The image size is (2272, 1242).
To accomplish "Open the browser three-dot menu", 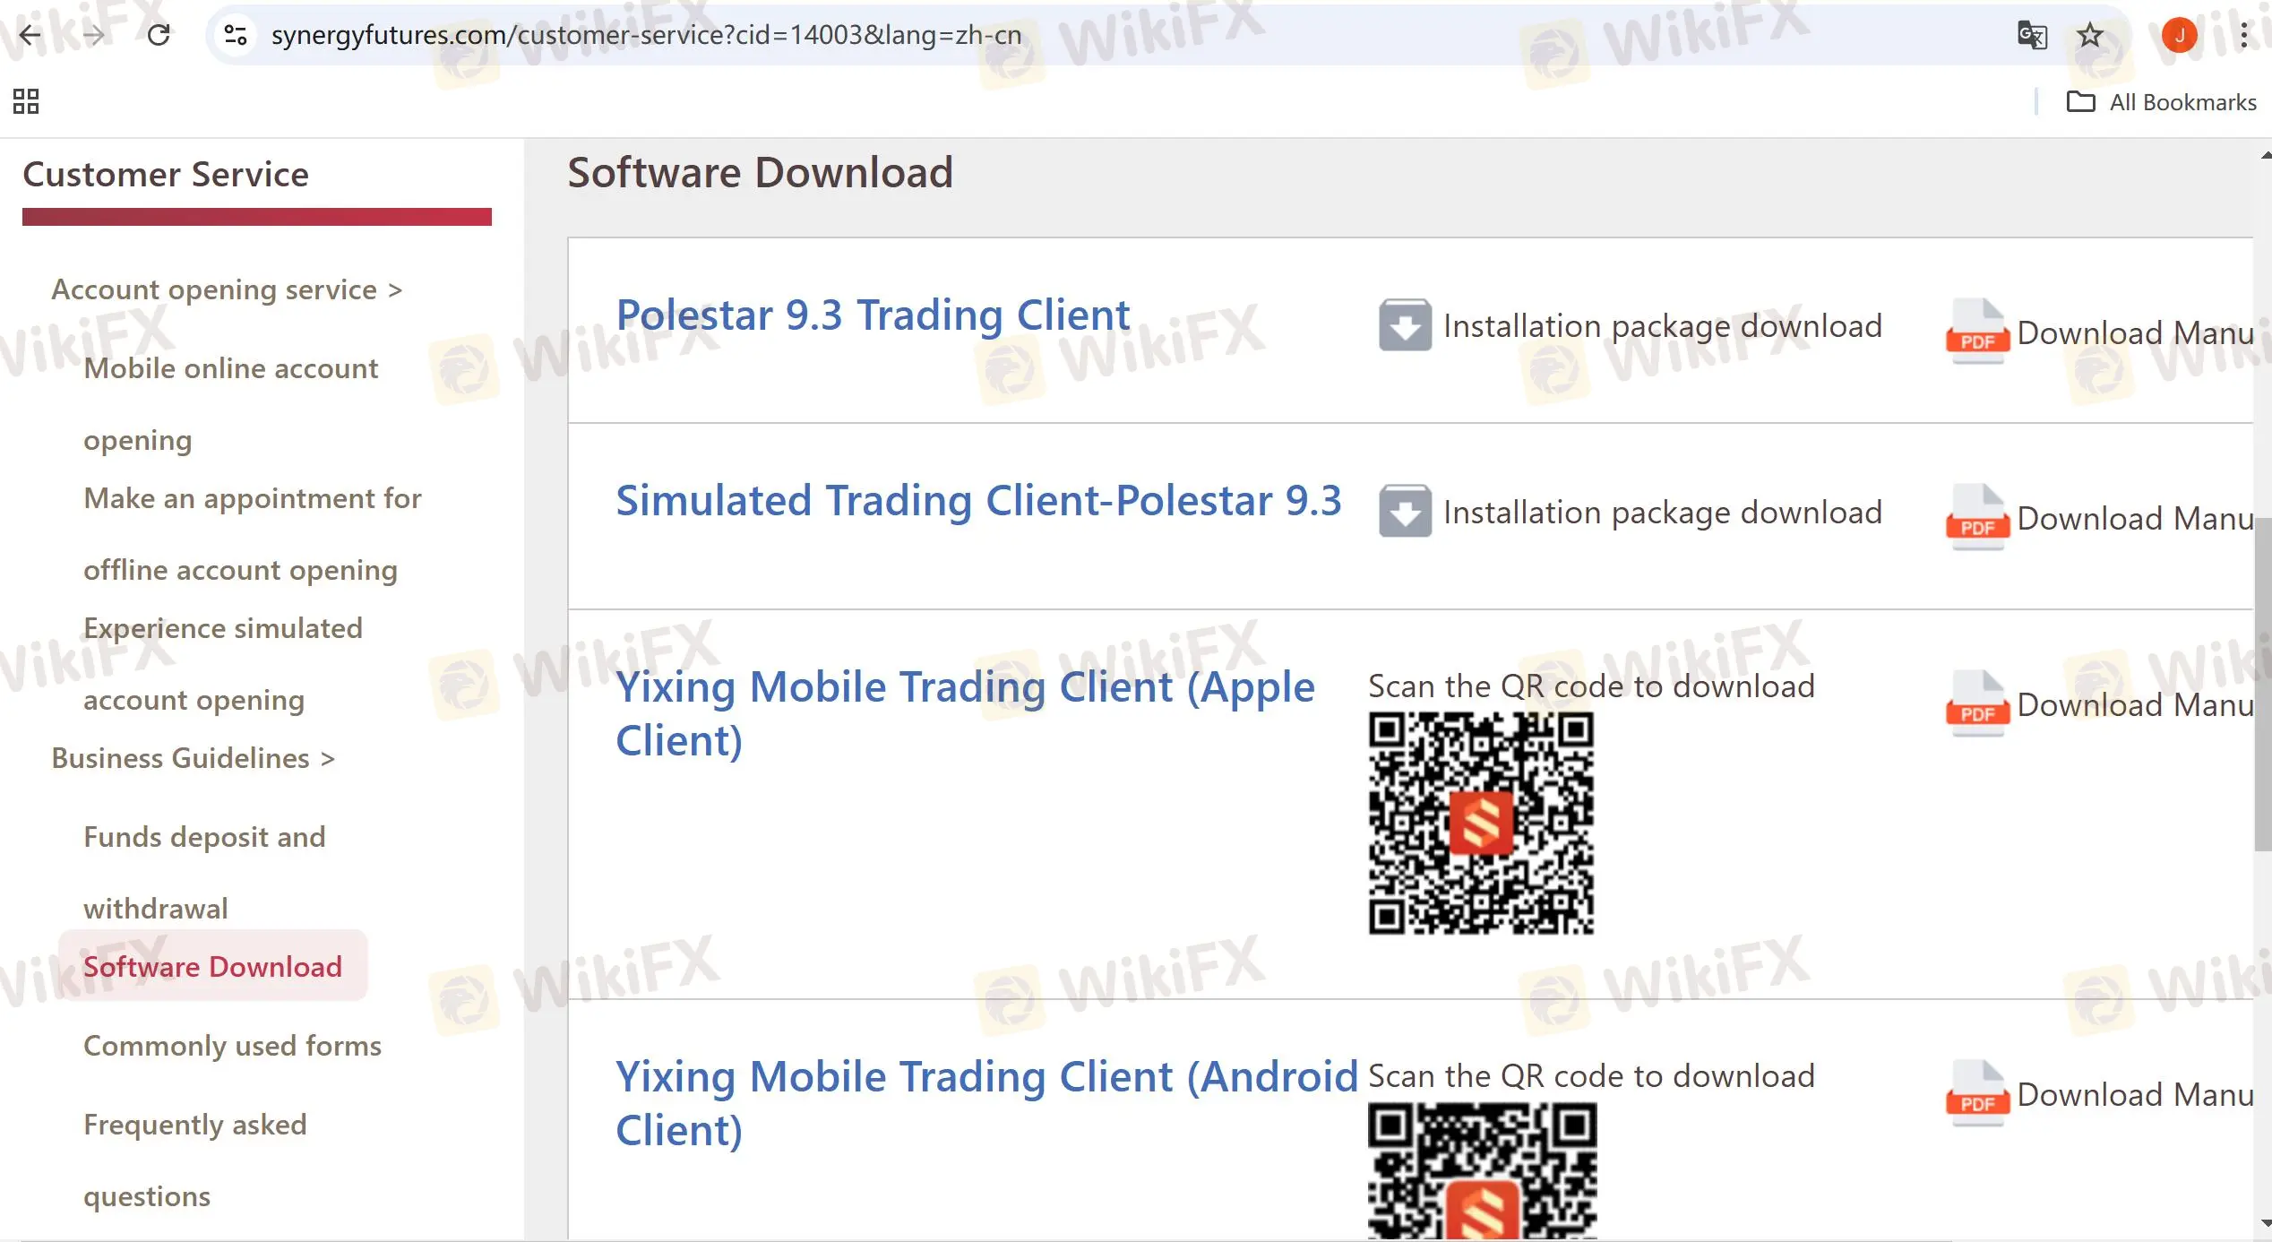I will 2243,35.
